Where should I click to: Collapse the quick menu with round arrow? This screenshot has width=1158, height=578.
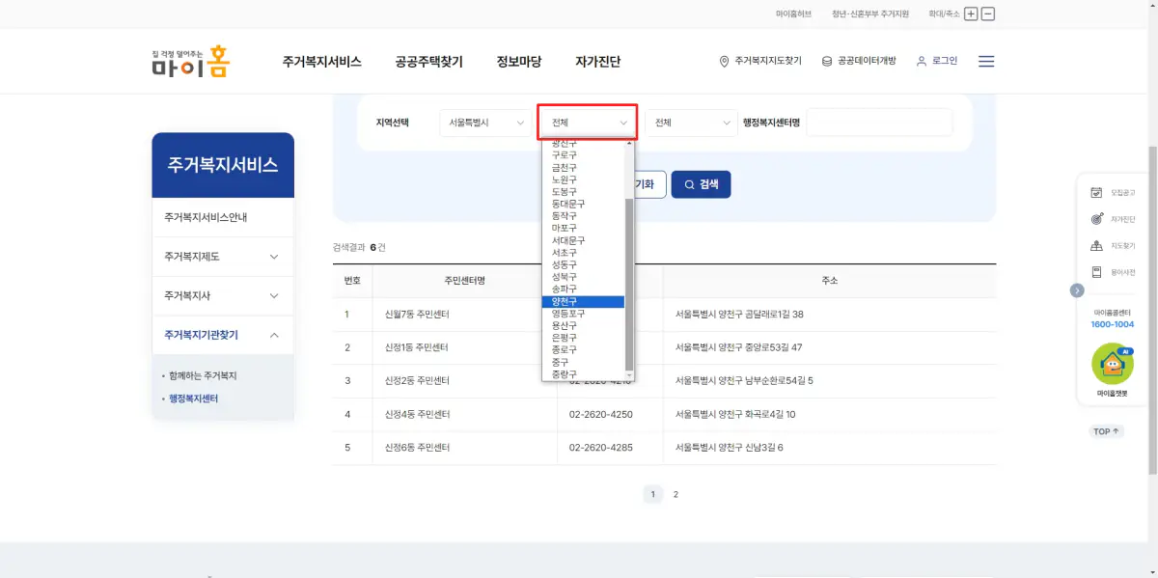pos(1077,289)
